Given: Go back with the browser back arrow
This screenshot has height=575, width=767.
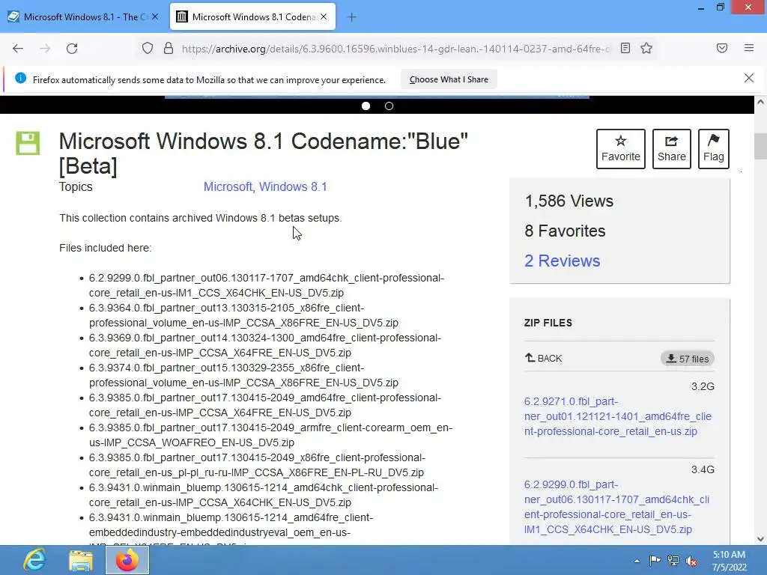Looking at the screenshot, I should (x=18, y=49).
